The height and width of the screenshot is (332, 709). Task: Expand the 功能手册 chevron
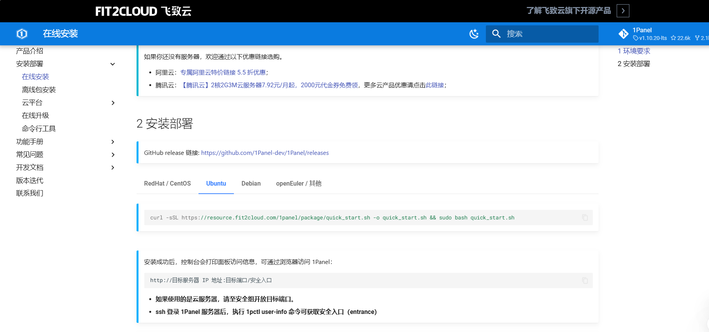pos(113,142)
